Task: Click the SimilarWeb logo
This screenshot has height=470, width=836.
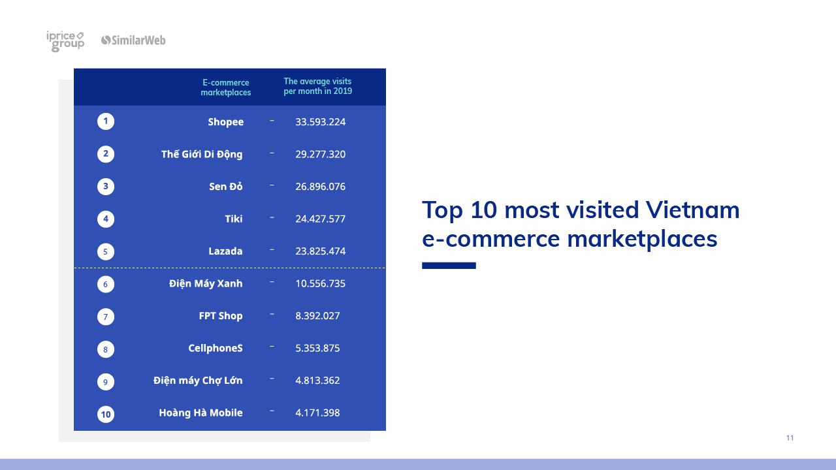Action: point(133,40)
